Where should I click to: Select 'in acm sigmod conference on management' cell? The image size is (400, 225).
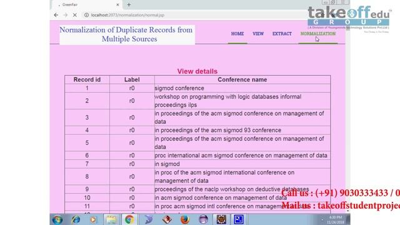(x=242, y=197)
